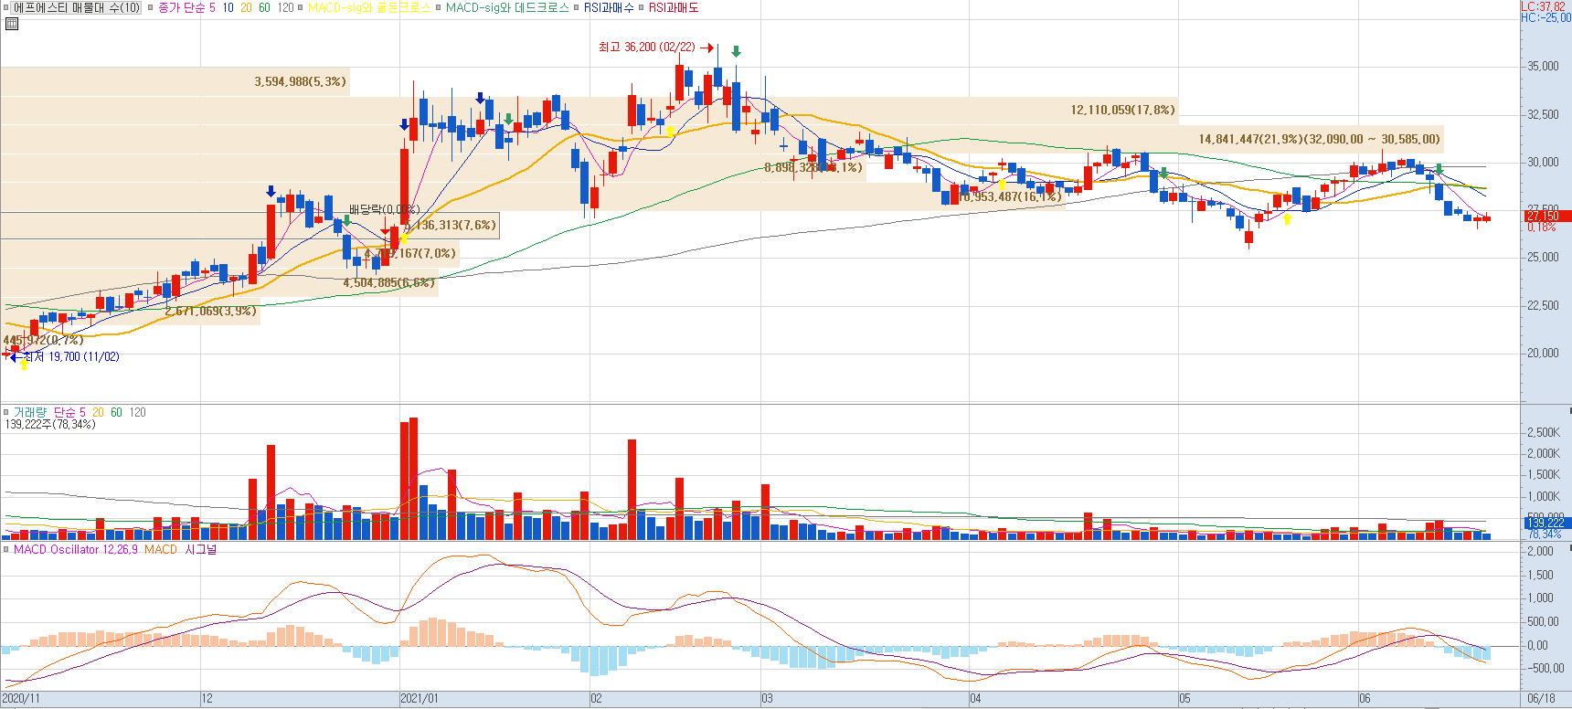
Task: Toggle the square before MACD-sig와 데드크로스
Action: tap(439, 7)
